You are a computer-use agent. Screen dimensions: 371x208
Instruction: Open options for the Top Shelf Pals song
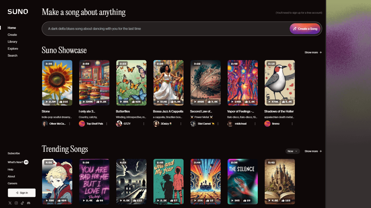pyautogui.click(x=107, y=124)
